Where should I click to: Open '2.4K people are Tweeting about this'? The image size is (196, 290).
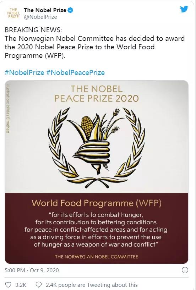92,285
